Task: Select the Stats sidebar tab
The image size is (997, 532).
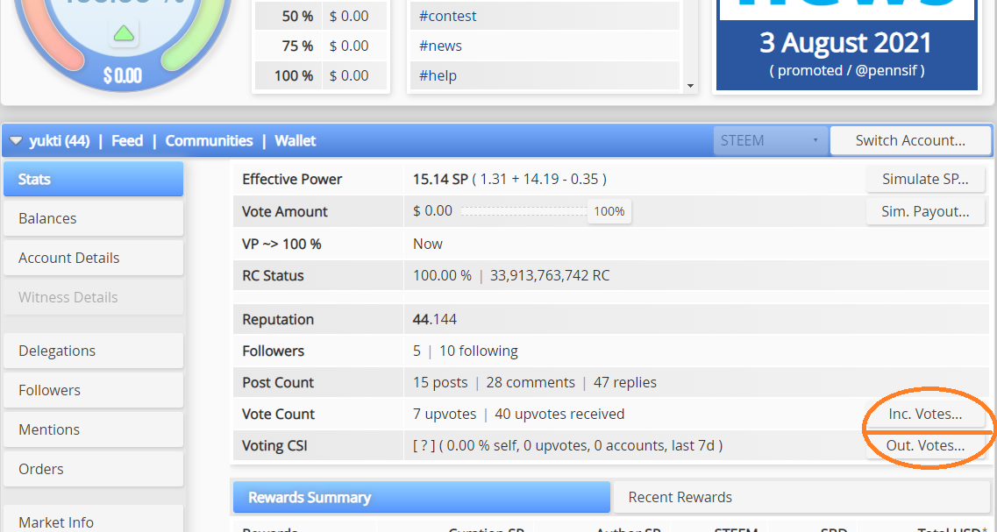Action: pos(94,180)
